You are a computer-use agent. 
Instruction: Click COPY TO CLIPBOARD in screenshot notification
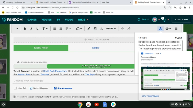coord(150,96)
